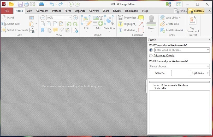Screen dimensions: 213x137
Task: Click the Search... button in search panel
Action: pos(160,73)
